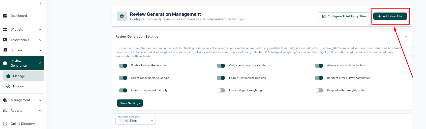Collapse the sidebar with the arrow
The image size is (426, 129).
coord(41,4)
